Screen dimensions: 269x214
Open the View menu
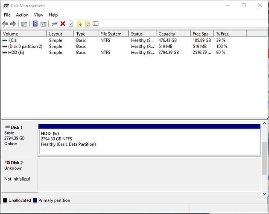pos(38,15)
